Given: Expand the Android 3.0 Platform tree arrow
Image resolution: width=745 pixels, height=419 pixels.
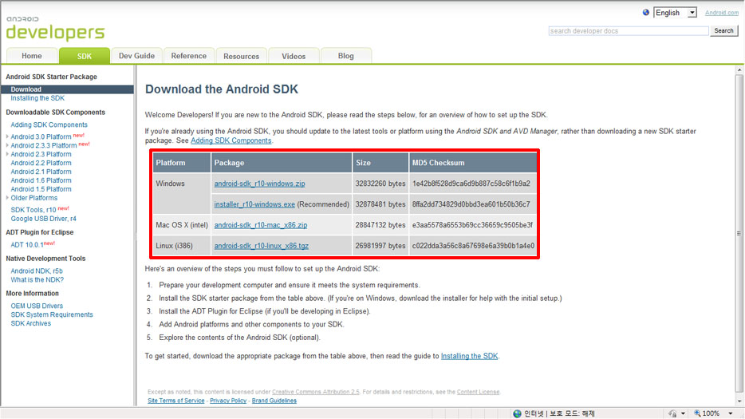Looking at the screenshot, I should (x=7, y=136).
